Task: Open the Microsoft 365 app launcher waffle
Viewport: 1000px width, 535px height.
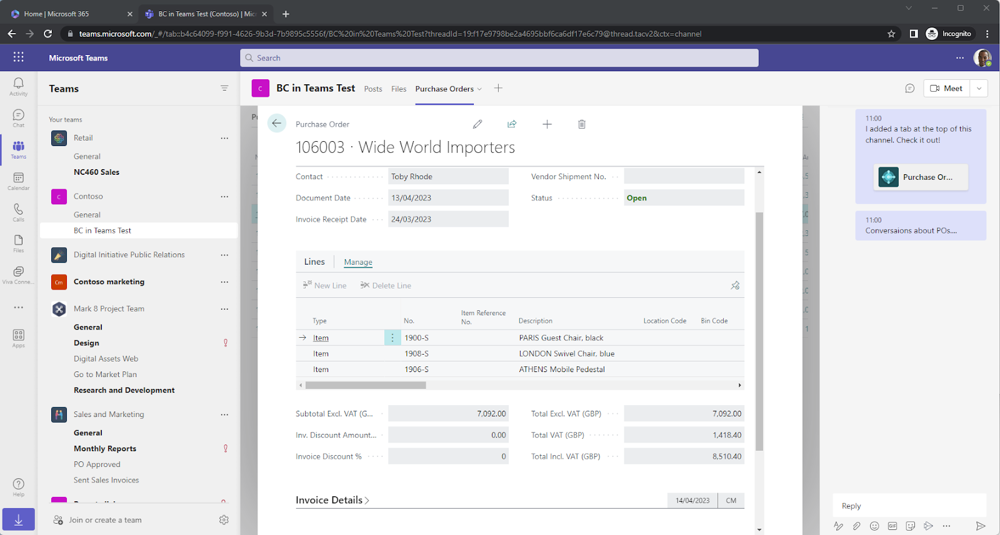Action: (18, 57)
